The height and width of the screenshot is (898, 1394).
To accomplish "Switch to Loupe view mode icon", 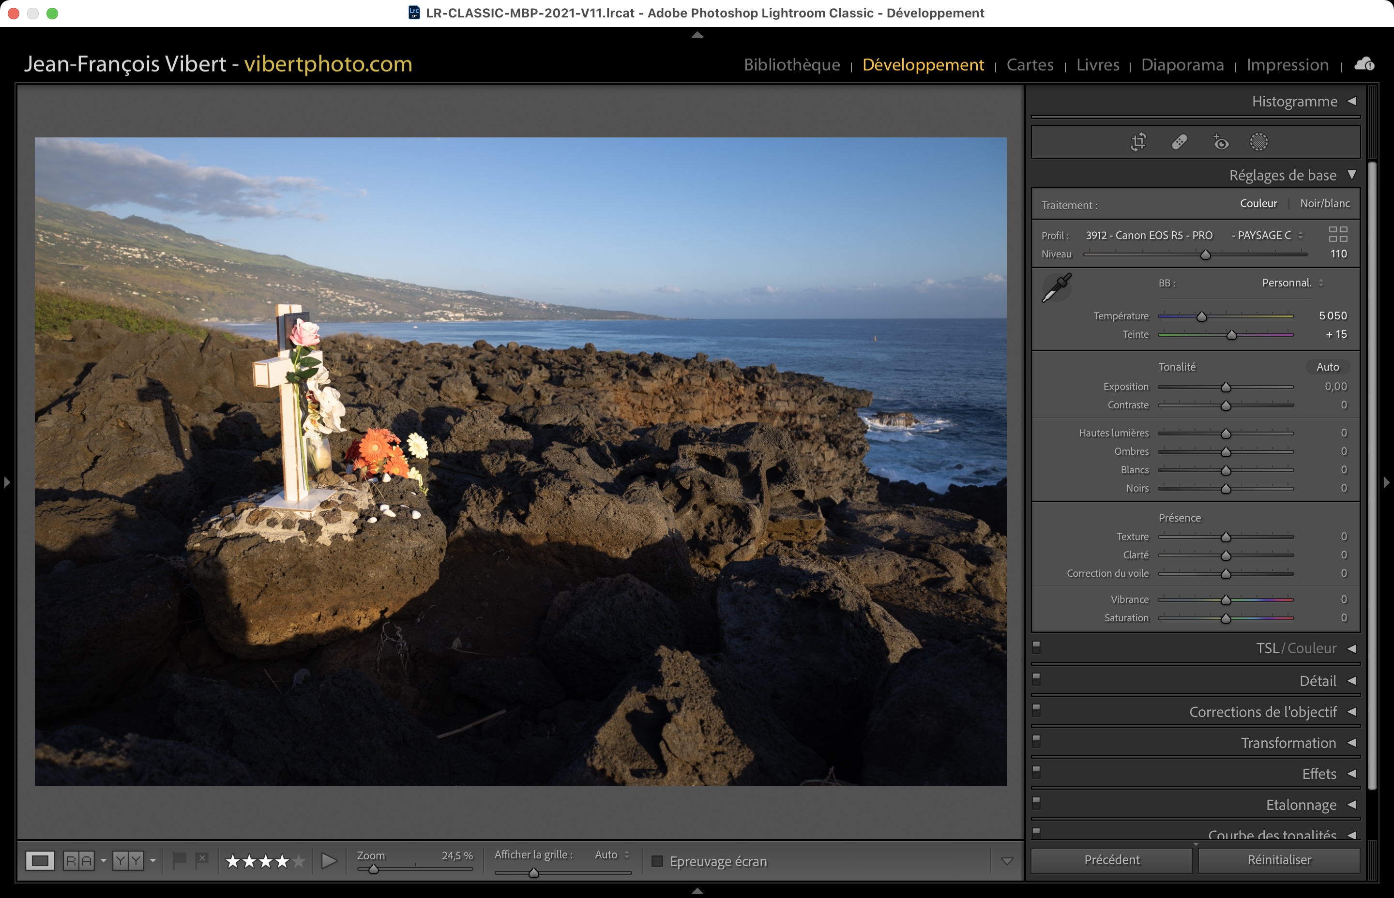I will tap(40, 861).
